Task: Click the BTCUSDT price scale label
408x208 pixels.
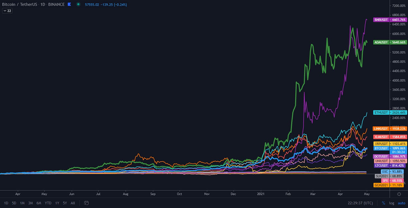Action: click(x=390, y=148)
